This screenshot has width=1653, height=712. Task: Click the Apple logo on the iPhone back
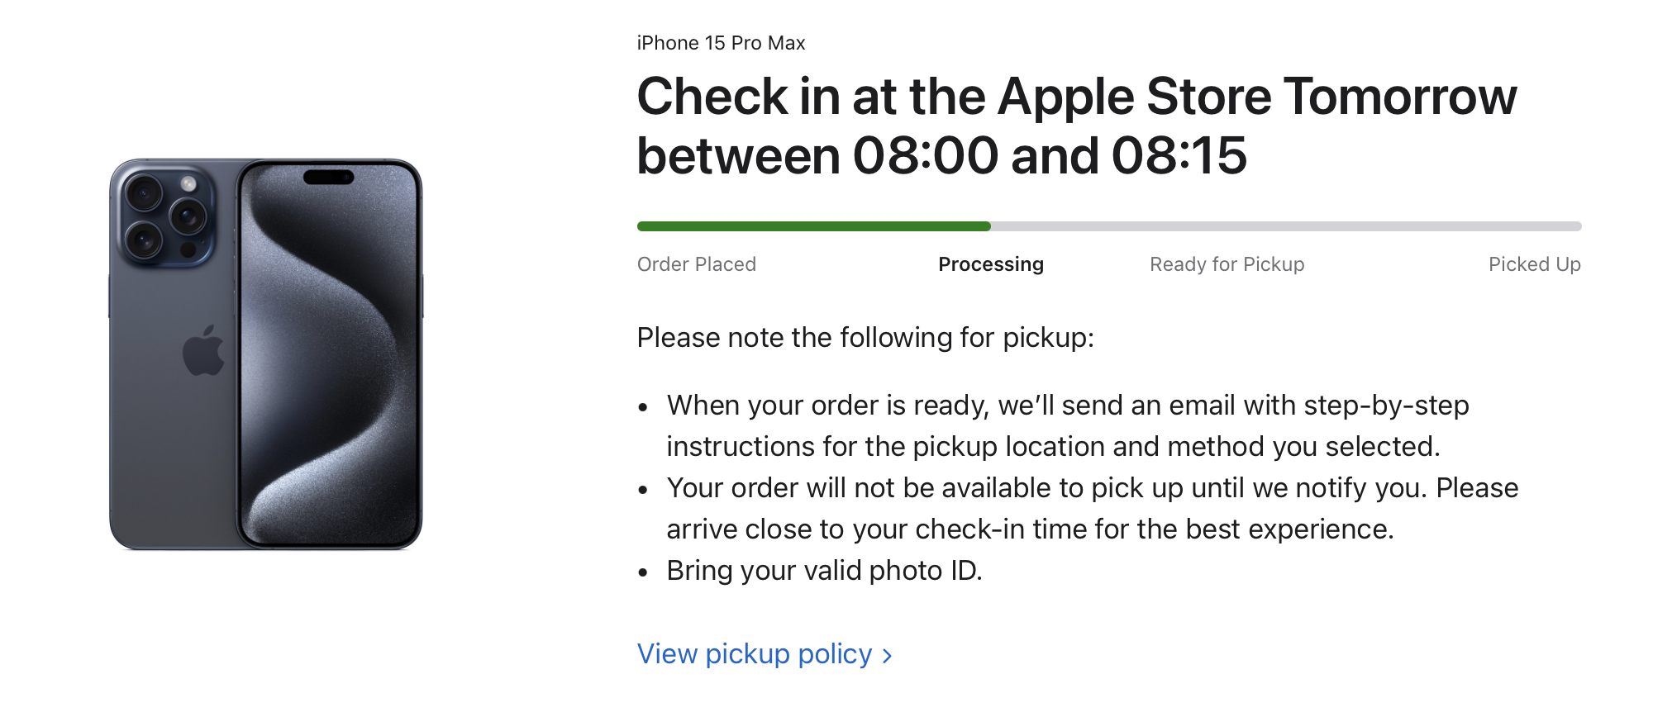[203, 350]
